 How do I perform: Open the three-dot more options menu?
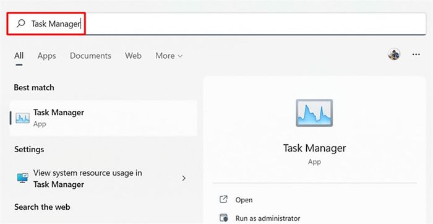click(x=416, y=54)
